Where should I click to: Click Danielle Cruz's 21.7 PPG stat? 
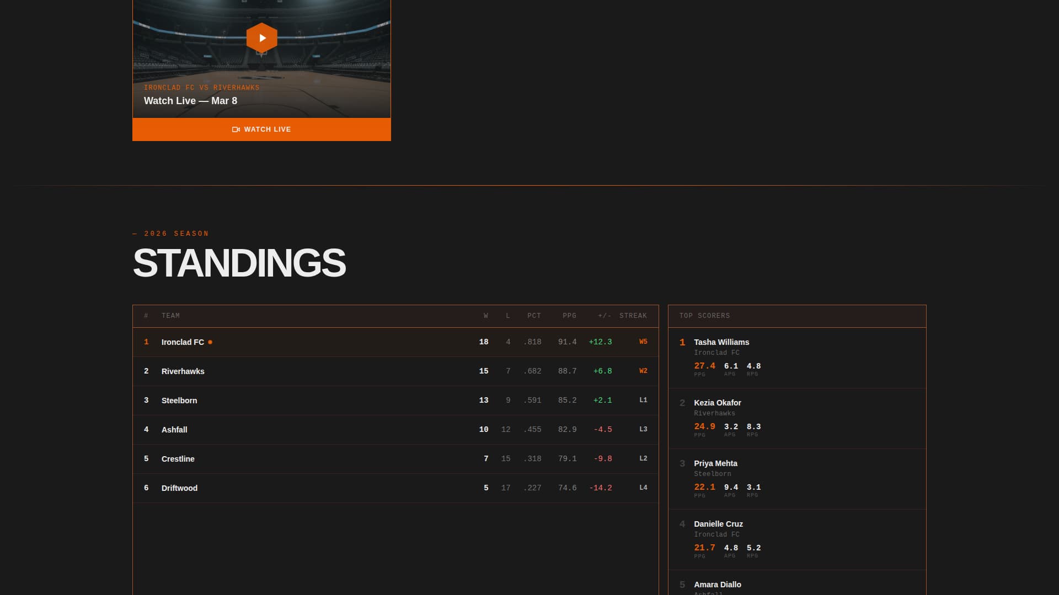pyautogui.click(x=704, y=548)
